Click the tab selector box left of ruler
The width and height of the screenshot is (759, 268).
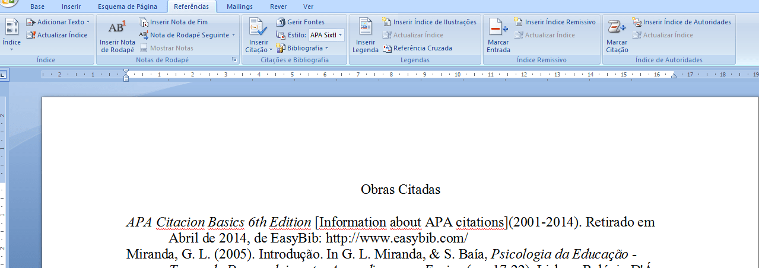pyautogui.click(x=4, y=75)
